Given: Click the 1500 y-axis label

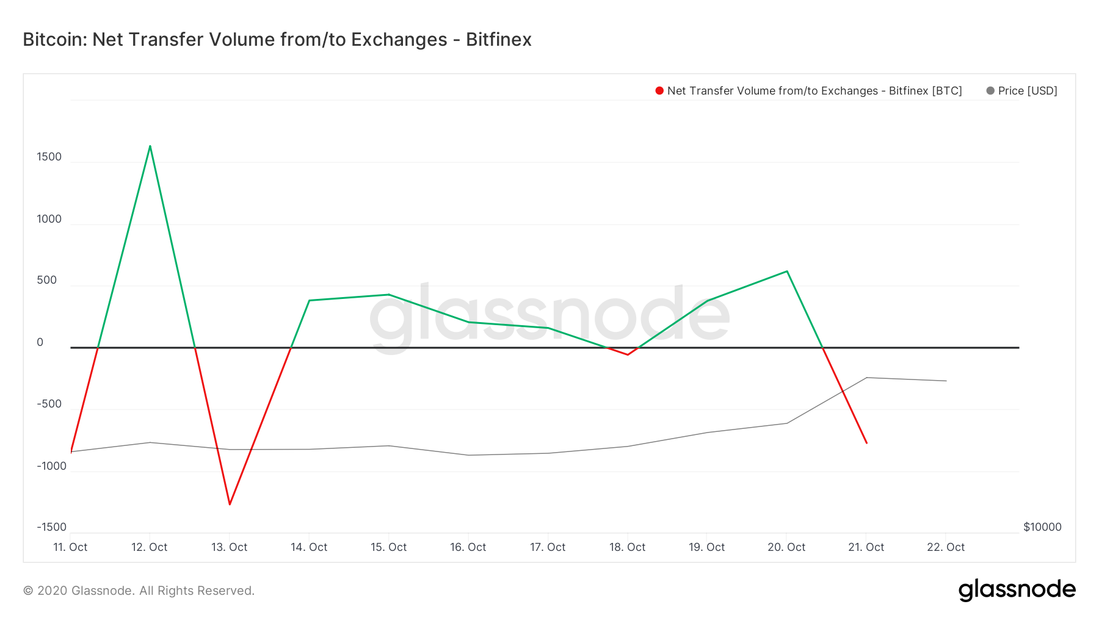Looking at the screenshot, I should pyautogui.click(x=49, y=157).
